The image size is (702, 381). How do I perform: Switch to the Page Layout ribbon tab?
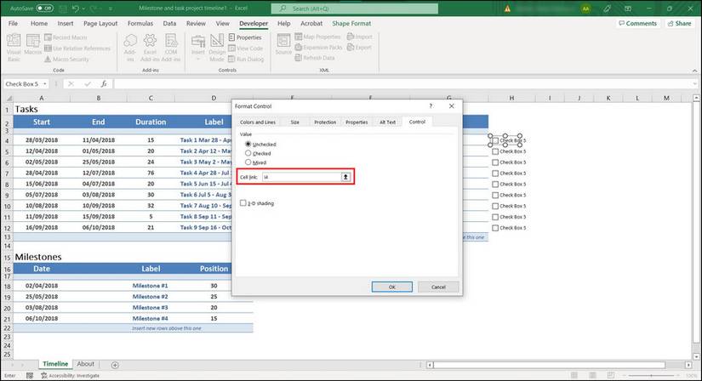click(x=100, y=23)
